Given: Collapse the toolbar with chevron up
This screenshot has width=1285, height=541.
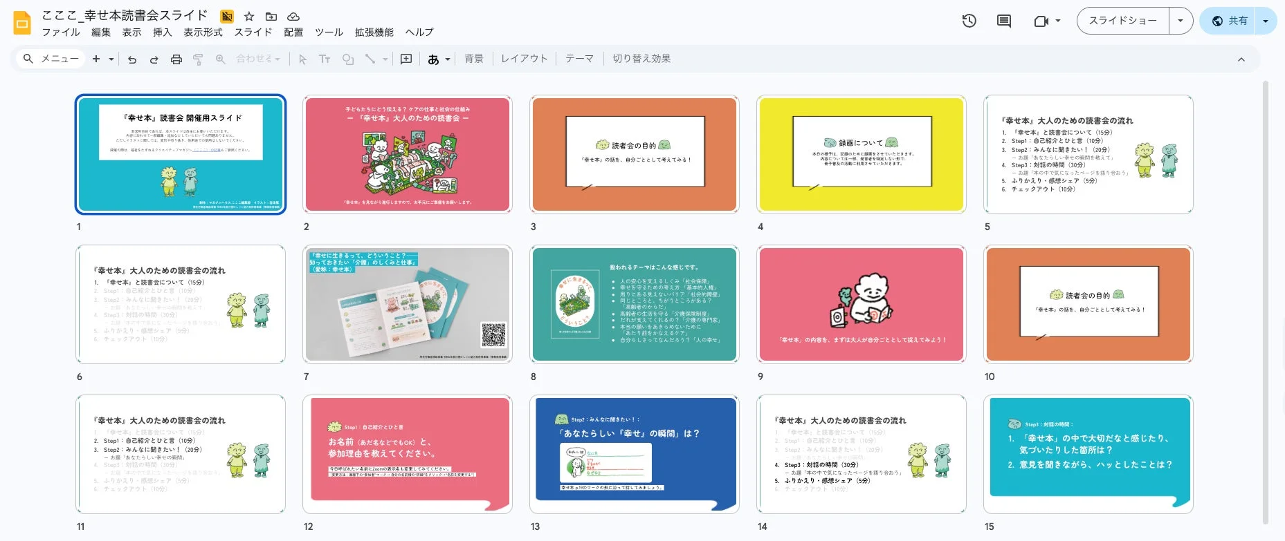Looking at the screenshot, I should click(1241, 59).
